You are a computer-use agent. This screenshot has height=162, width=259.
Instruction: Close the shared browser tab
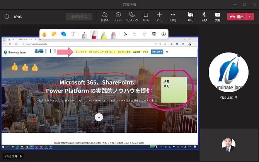click(x=36, y=40)
